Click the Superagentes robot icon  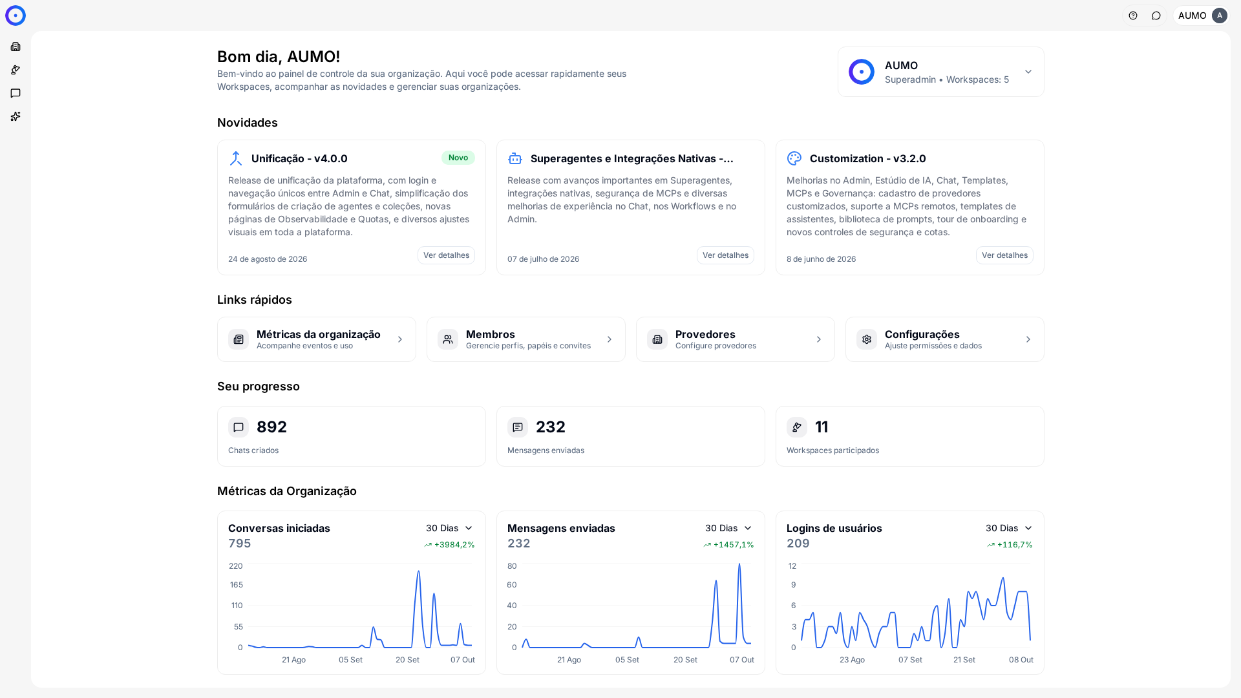coord(515,158)
